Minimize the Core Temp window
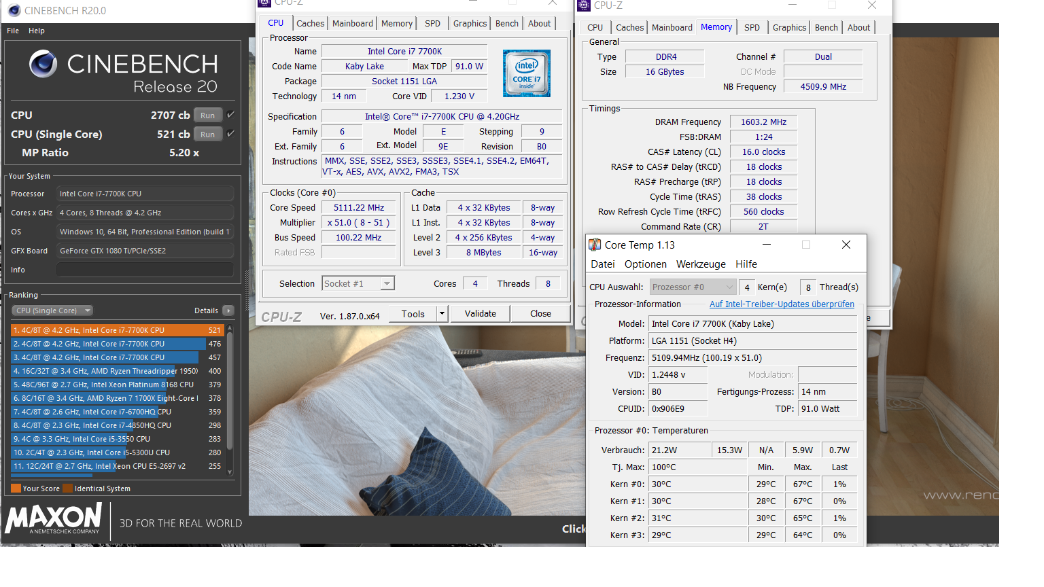The image size is (1044, 587). pyautogui.click(x=767, y=245)
